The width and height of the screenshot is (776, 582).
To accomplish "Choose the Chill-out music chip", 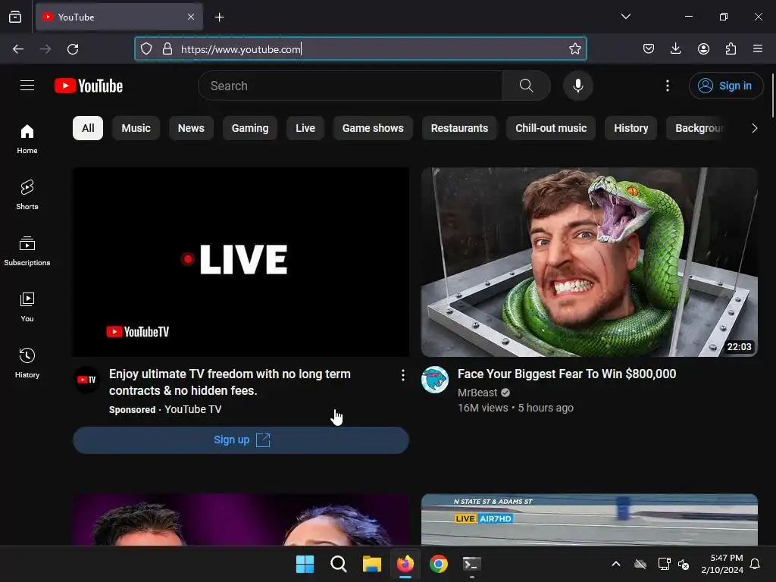I will pos(551,128).
